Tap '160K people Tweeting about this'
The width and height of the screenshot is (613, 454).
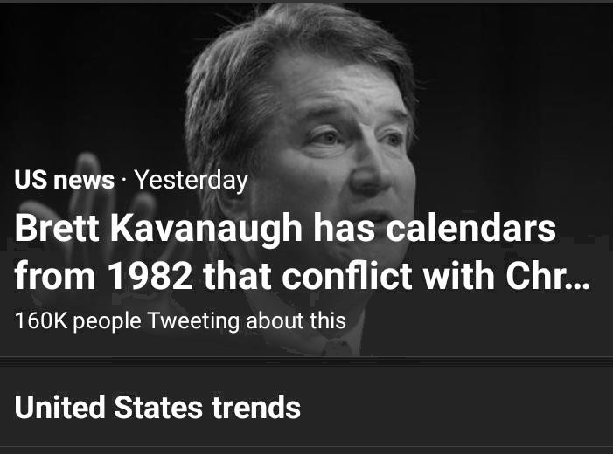(x=180, y=320)
